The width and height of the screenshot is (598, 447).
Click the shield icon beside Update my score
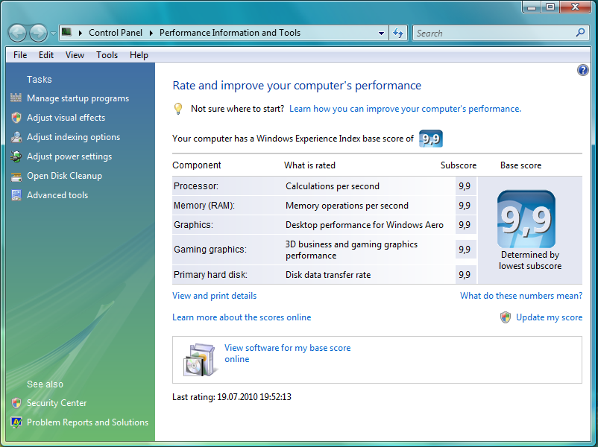click(506, 317)
